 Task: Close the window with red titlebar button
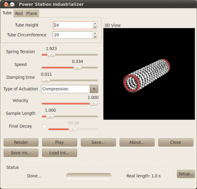(6, 4)
